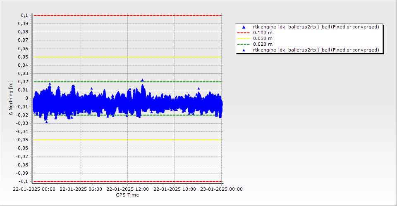Viewport: 397px width, 206px height.
Task: Click the 0,1 tick label on y-axis
Action: pos(24,15)
